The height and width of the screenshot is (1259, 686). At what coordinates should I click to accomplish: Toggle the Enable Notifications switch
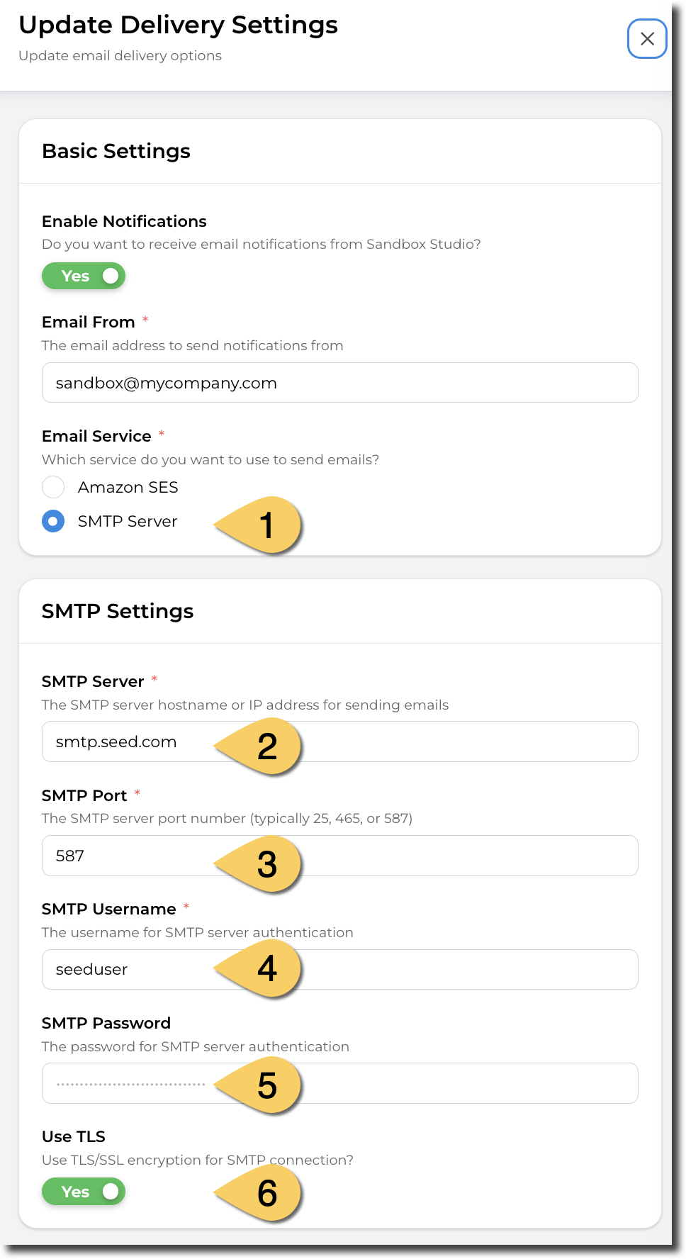[x=84, y=276]
